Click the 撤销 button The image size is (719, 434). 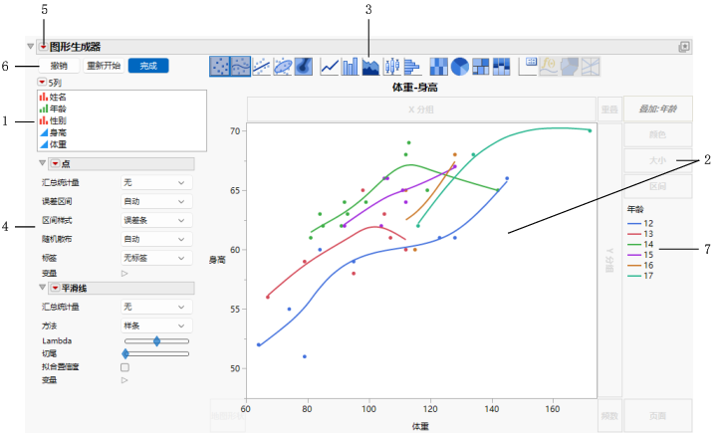(x=59, y=66)
